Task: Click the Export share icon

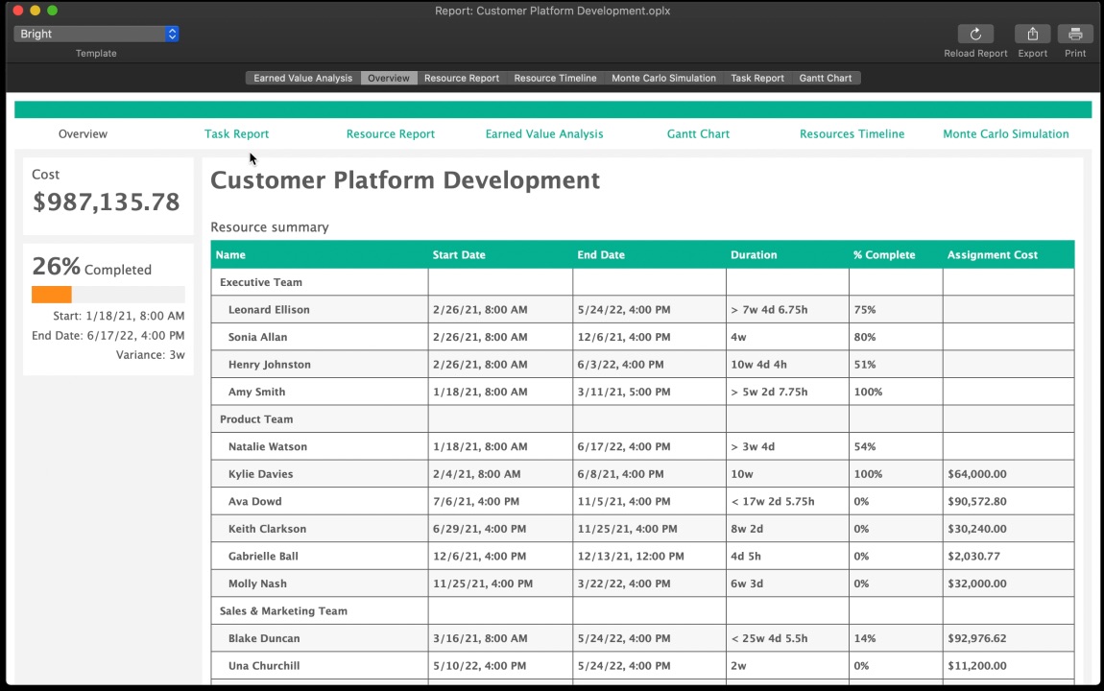Action: (x=1032, y=34)
